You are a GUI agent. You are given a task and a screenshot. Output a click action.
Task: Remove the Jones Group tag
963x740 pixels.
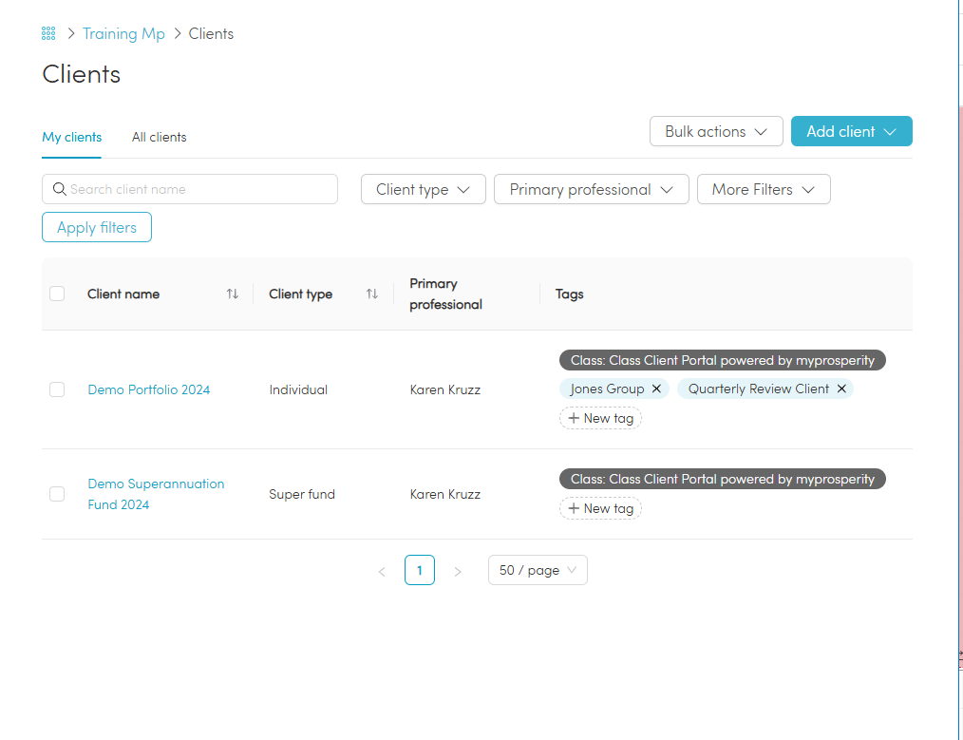click(656, 389)
